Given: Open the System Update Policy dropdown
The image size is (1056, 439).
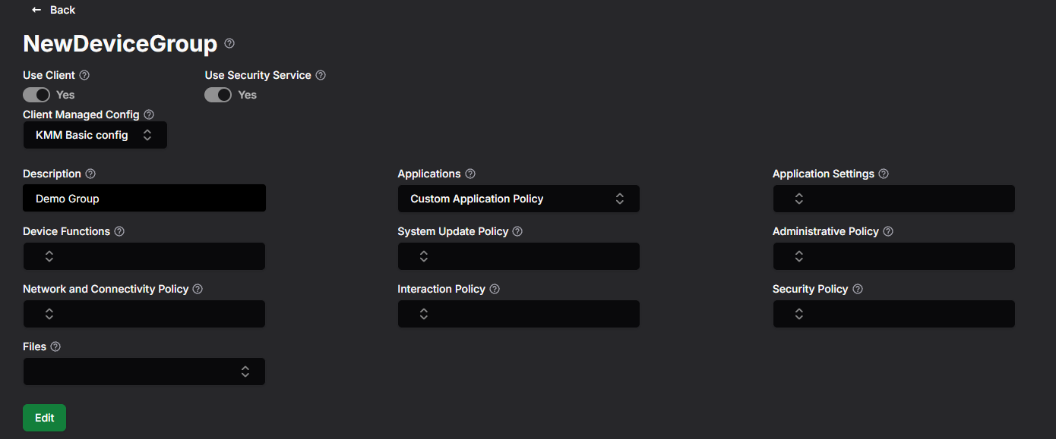Looking at the screenshot, I should 519,256.
